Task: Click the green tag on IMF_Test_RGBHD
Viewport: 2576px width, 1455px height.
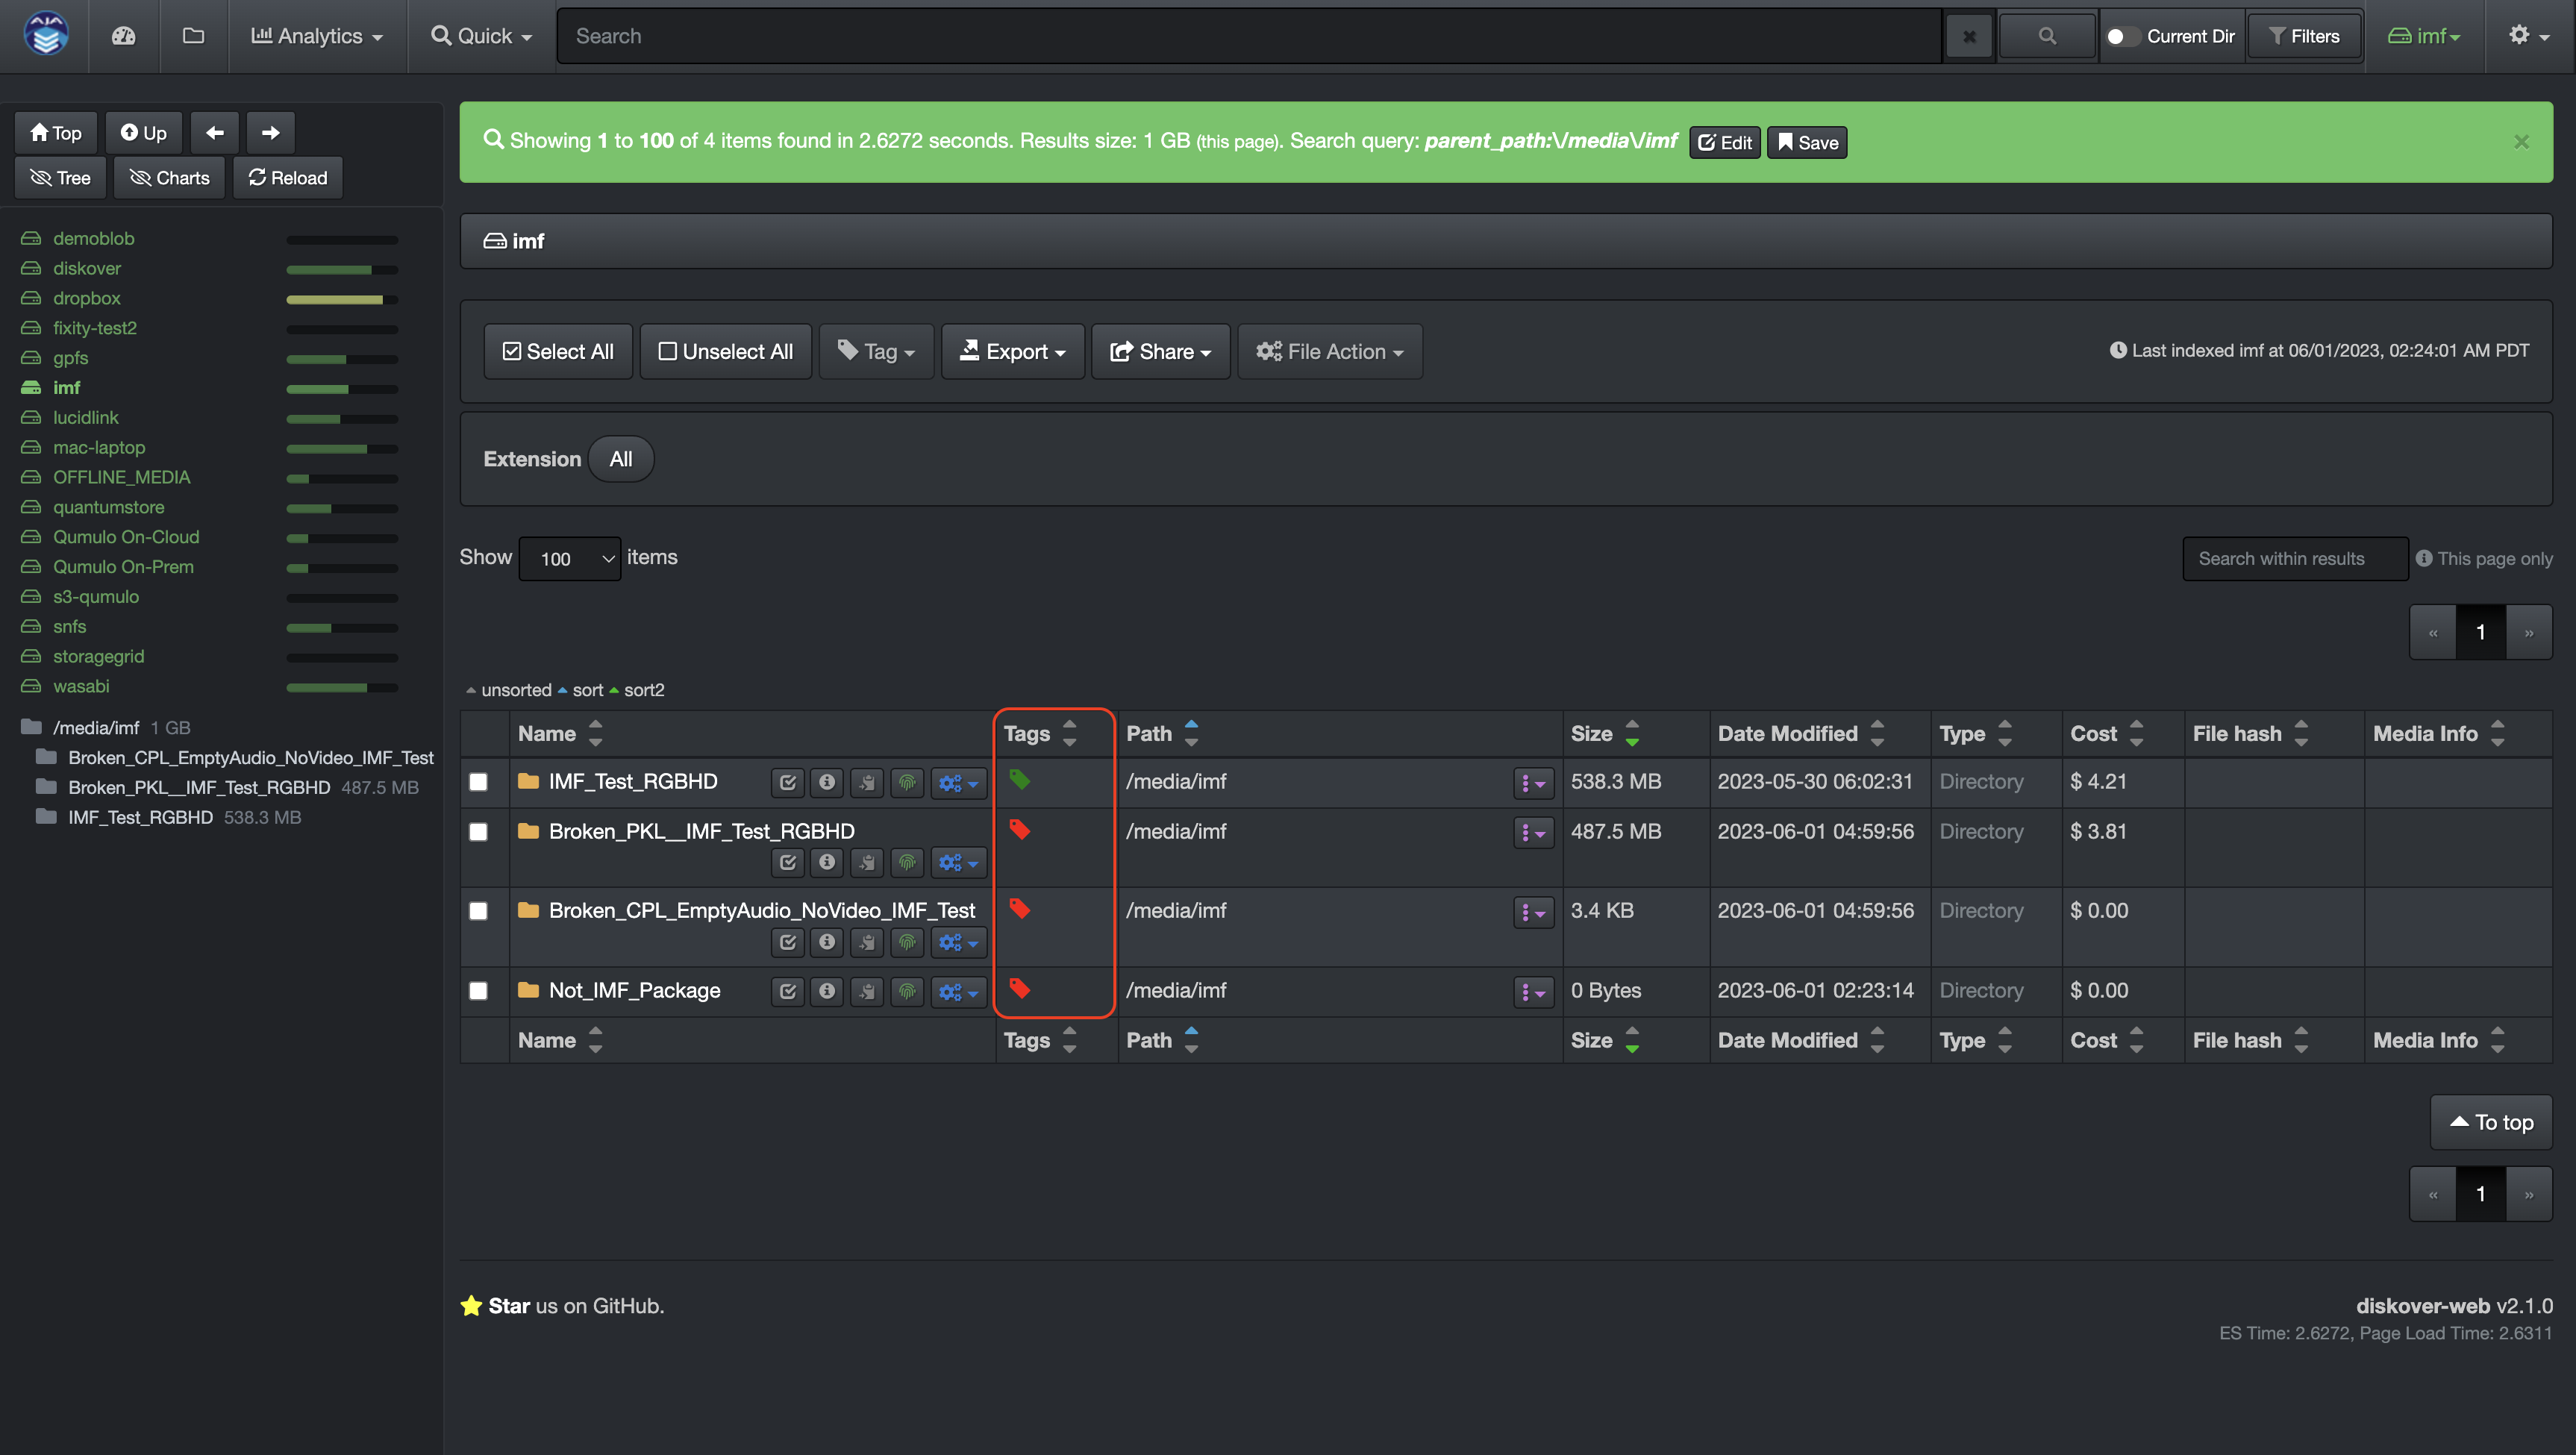Action: pos(1019,780)
